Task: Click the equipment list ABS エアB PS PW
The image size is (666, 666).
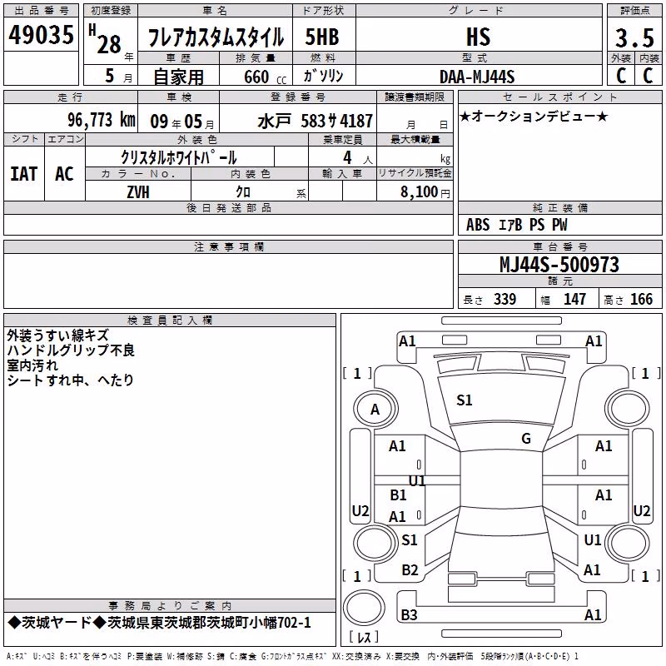Action: pos(516,225)
